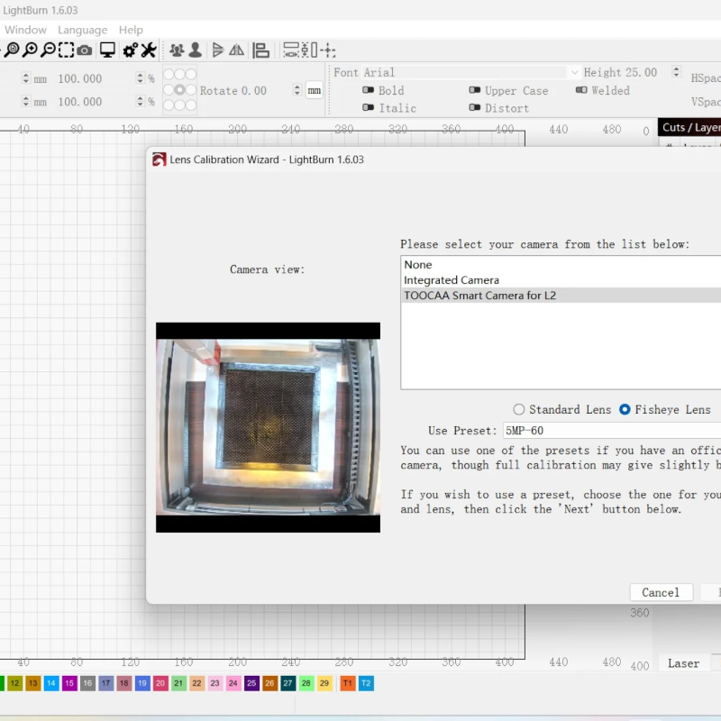Viewport: 721px width, 721px height.
Task: Select the top-left anchor point in nine-dot grid
Action: [169, 74]
